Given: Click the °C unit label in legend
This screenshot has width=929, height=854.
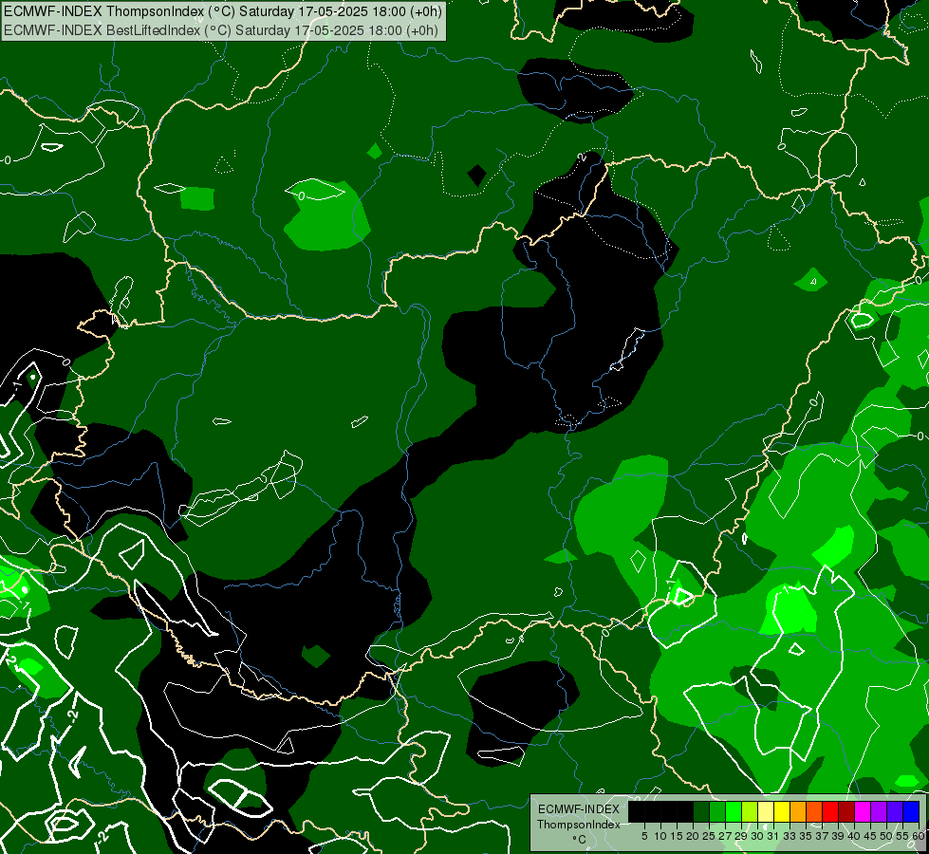Looking at the screenshot, I should point(580,840).
